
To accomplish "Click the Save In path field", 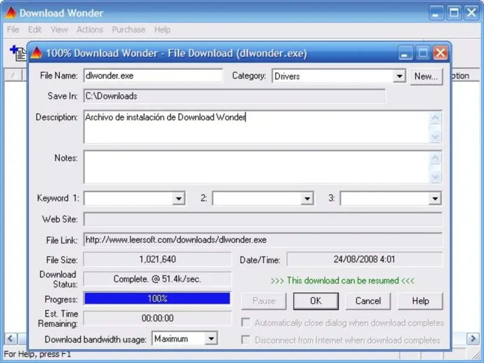I will coord(235,96).
